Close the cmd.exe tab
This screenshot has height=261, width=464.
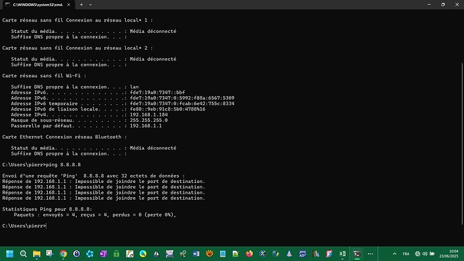pos(69,5)
